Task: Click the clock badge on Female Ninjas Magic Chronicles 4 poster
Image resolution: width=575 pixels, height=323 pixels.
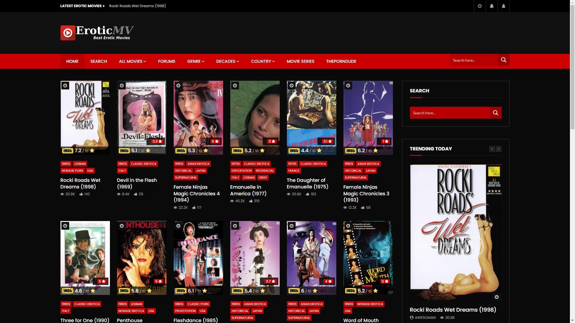Action: pos(178,86)
